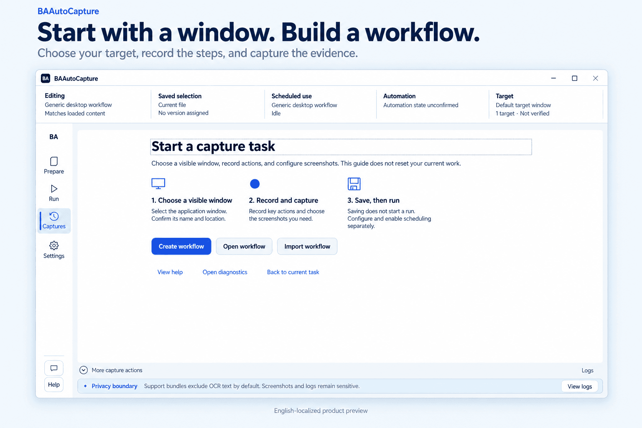This screenshot has width=642, height=428.
Task: Click the Create workflow button
Action: click(181, 246)
